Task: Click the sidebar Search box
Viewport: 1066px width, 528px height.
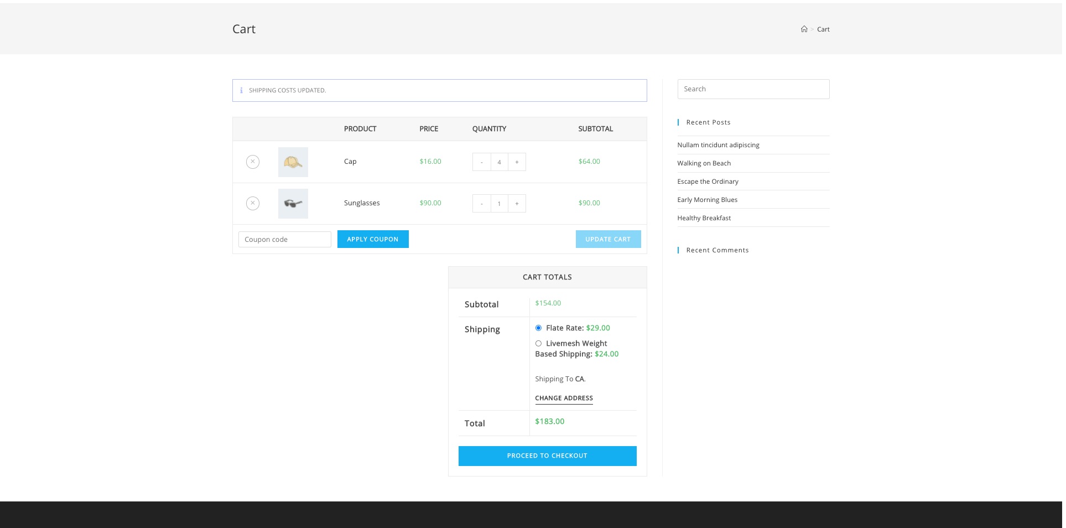Action: 753,89
